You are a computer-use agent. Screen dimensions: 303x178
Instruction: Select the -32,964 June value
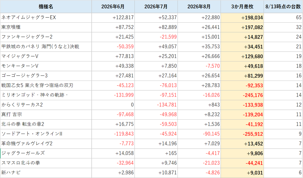coord(113,163)
